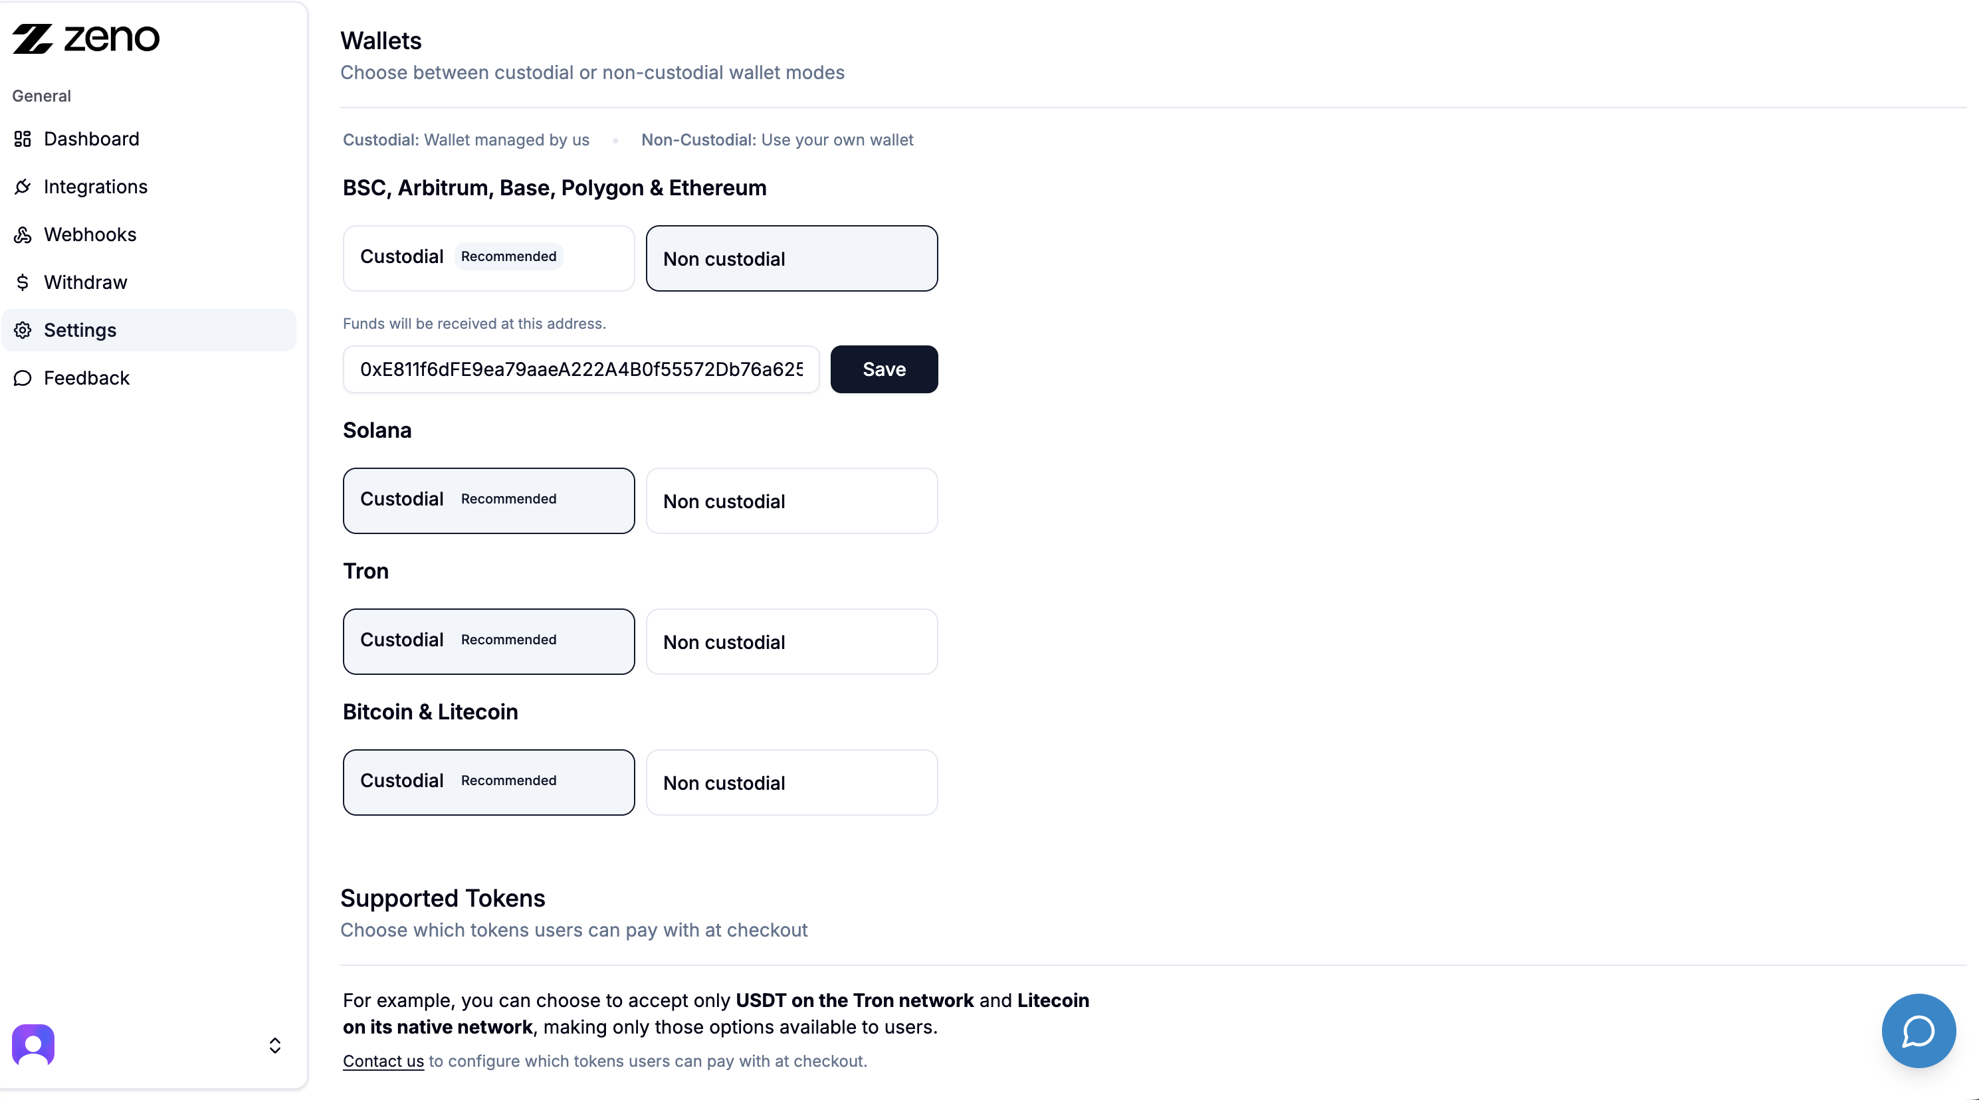The image size is (1979, 1100).
Task: Open the chat support bubble
Action: [x=1918, y=1030]
